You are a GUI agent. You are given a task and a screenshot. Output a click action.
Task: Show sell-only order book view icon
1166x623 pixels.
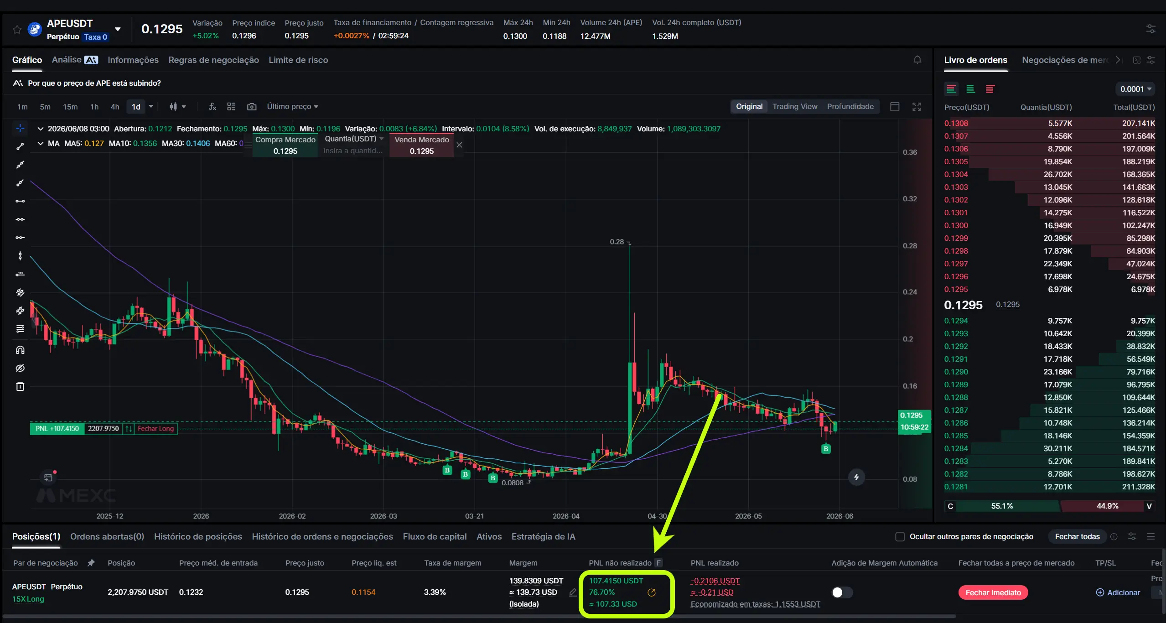(x=990, y=89)
